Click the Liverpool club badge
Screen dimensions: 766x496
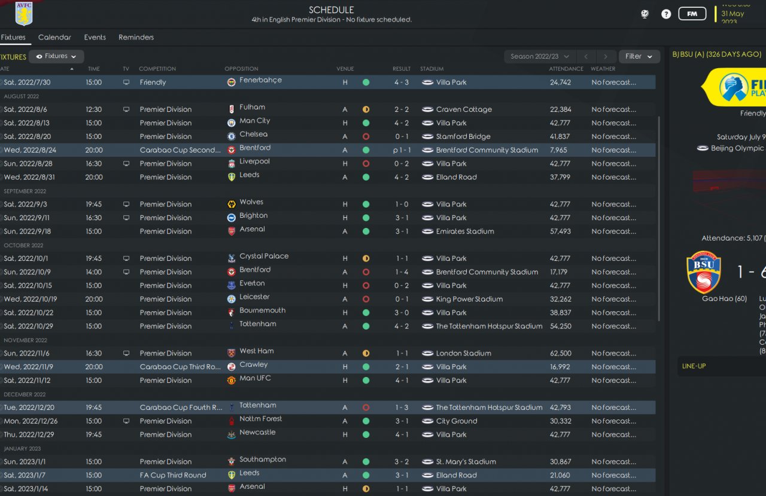(x=232, y=164)
